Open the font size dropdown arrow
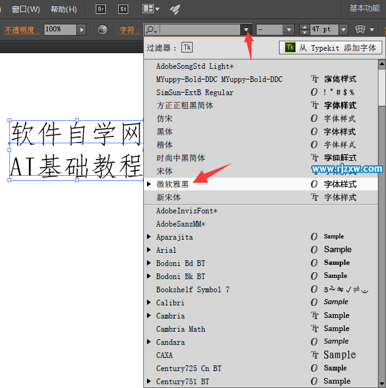Screen dimensions: 386x388 343,29
